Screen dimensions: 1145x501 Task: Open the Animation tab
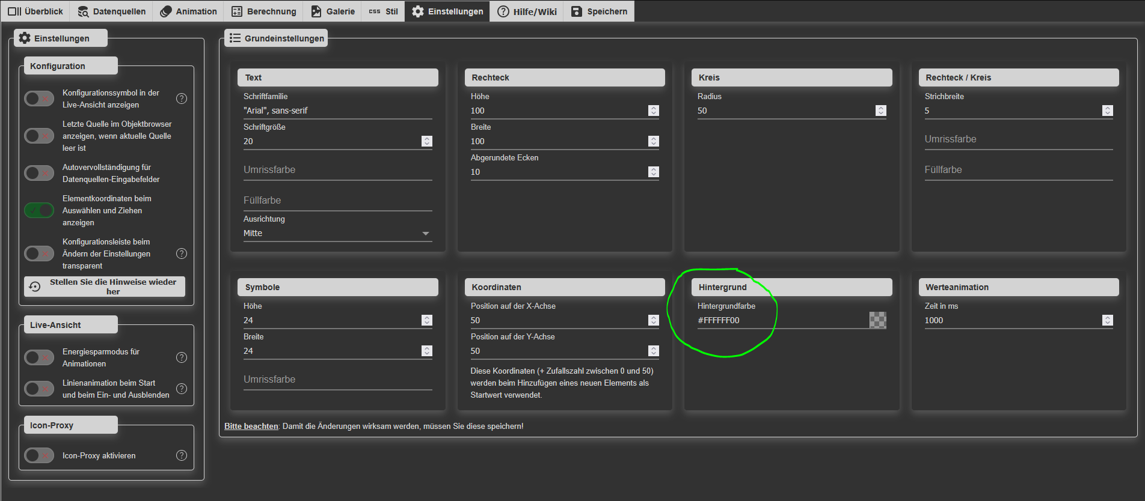[188, 11]
